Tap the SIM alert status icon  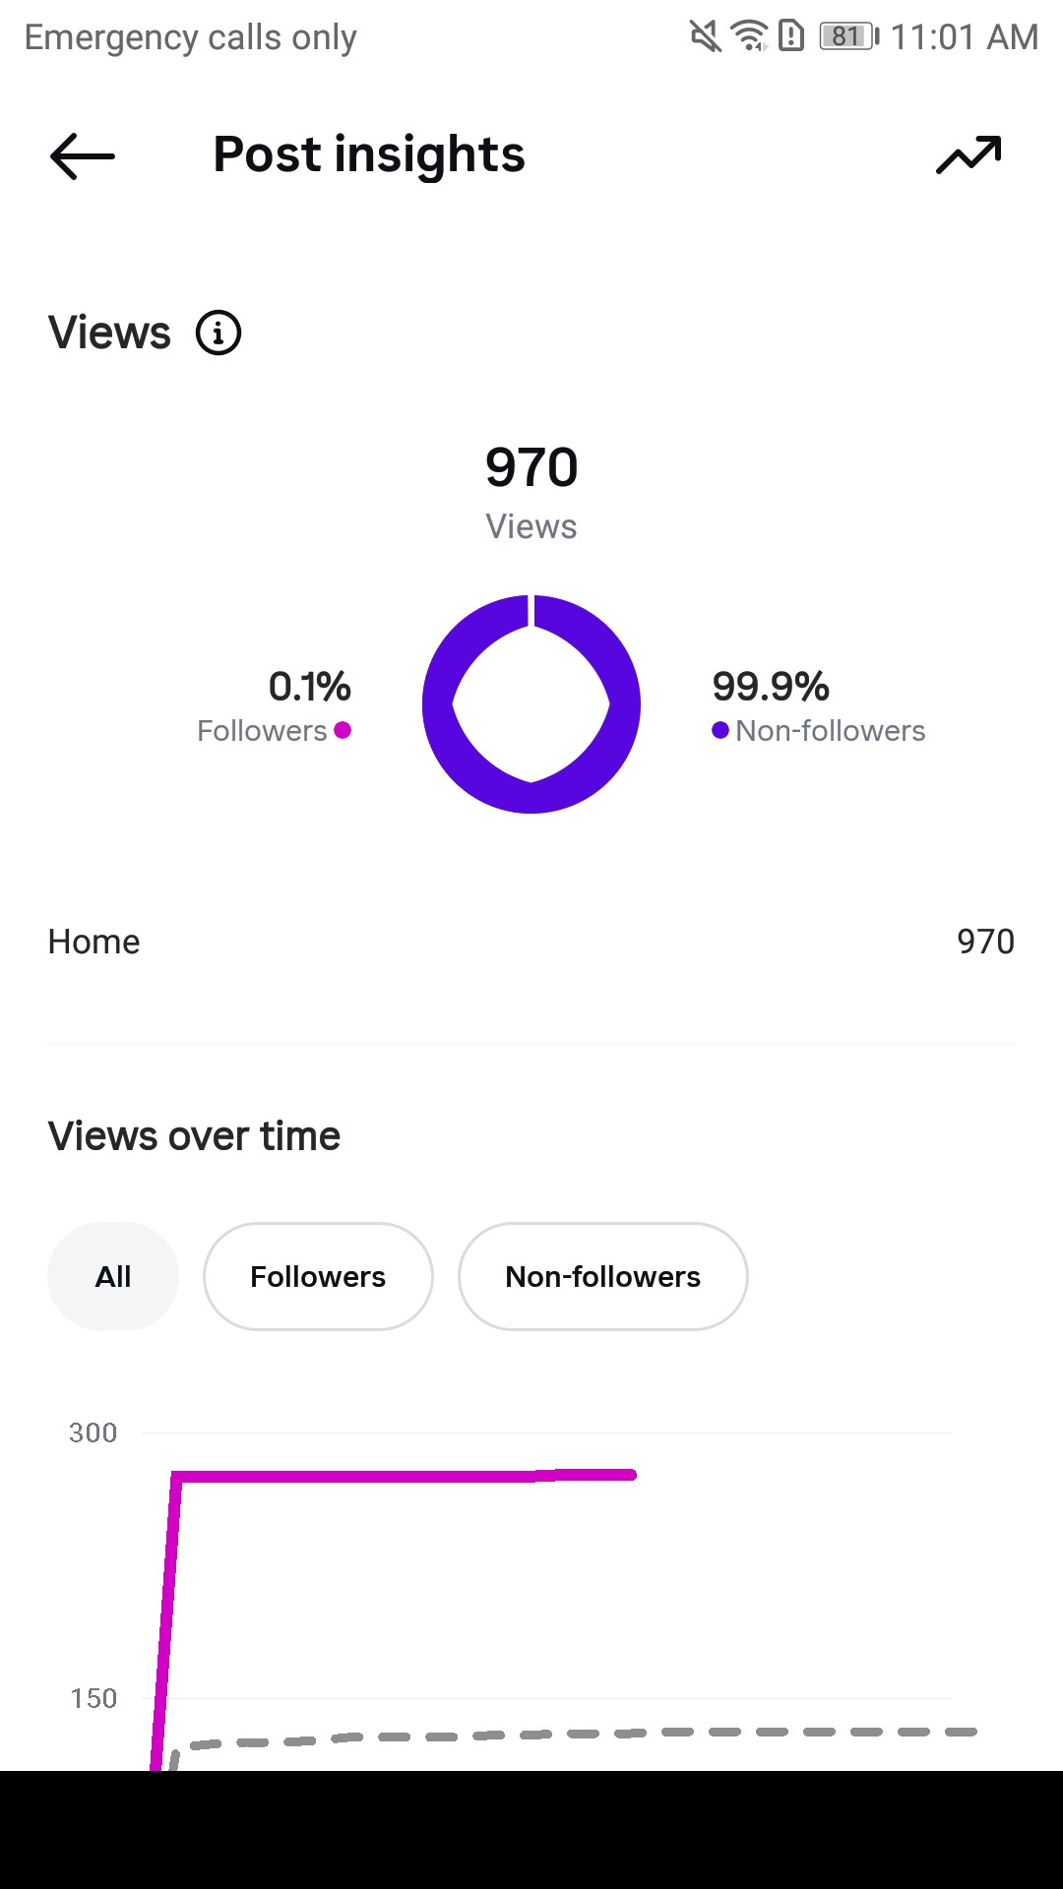[791, 36]
